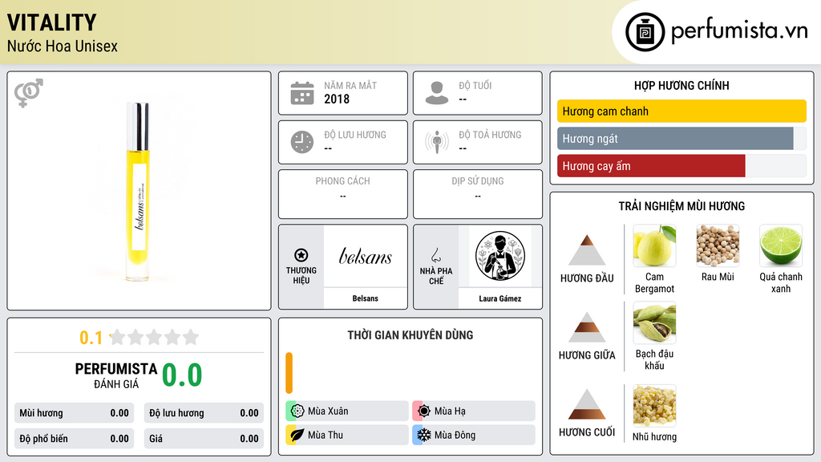Screen dimensions: 821x462
Task: Open the Quả chanh xanh lime image
Action: tap(781, 245)
